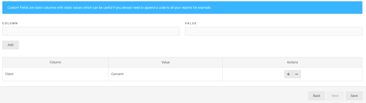Focus the COLUMN text input field
The width and height of the screenshot is (366, 103).
tap(91, 31)
